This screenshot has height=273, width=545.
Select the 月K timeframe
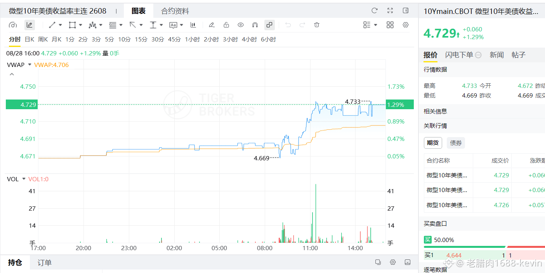56,39
